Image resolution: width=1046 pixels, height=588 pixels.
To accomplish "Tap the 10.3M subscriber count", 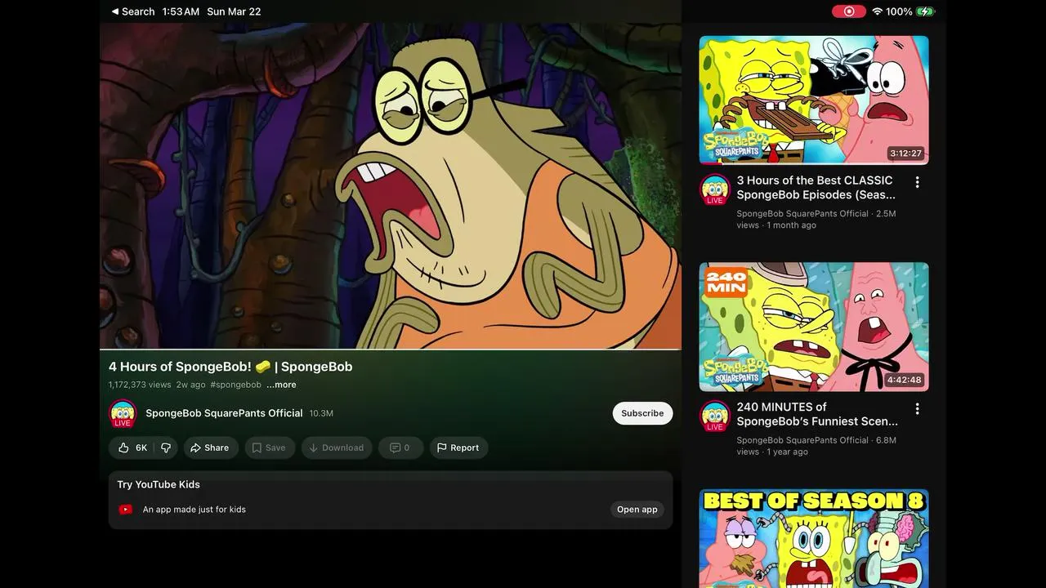I will click(321, 413).
